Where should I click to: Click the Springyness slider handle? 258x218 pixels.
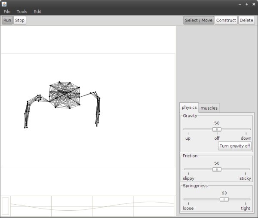pyautogui.click(x=224, y=200)
